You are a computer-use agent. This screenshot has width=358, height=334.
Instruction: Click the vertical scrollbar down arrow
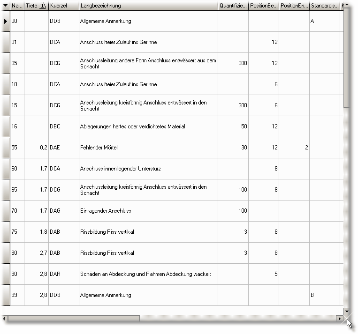click(x=347, y=311)
